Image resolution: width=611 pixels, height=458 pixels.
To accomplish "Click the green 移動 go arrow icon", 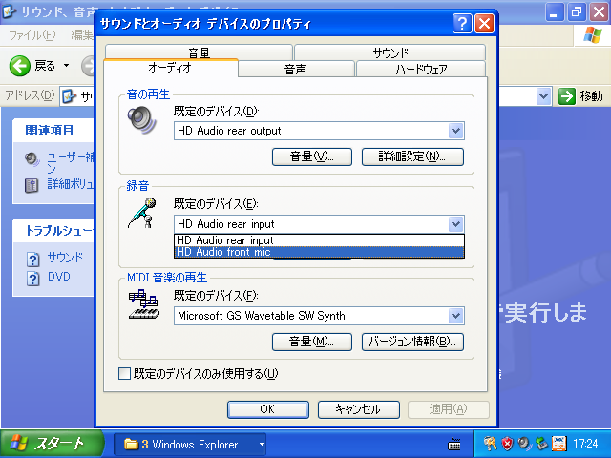I will (x=566, y=96).
